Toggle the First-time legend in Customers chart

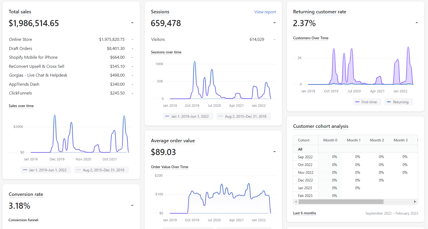tap(367, 102)
